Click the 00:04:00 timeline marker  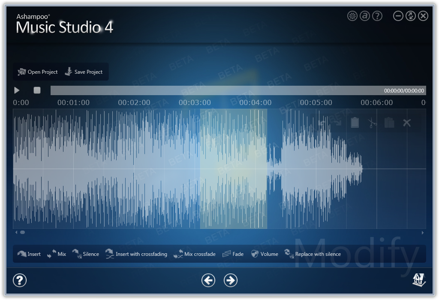pyautogui.click(x=256, y=103)
